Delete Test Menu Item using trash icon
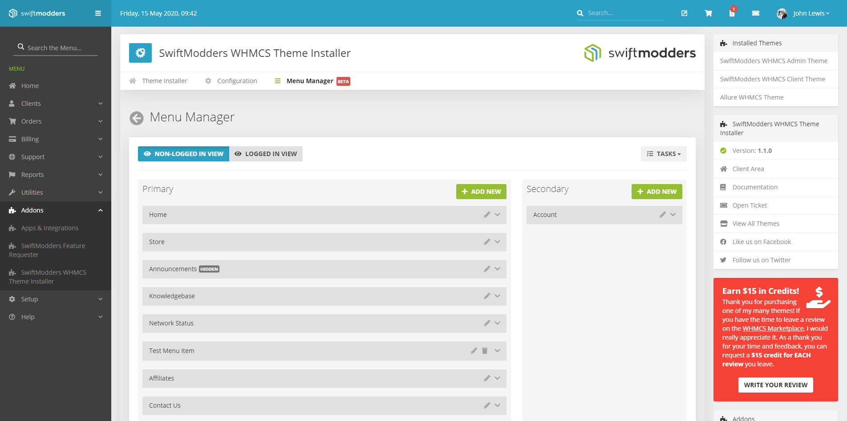 [485, 351]
